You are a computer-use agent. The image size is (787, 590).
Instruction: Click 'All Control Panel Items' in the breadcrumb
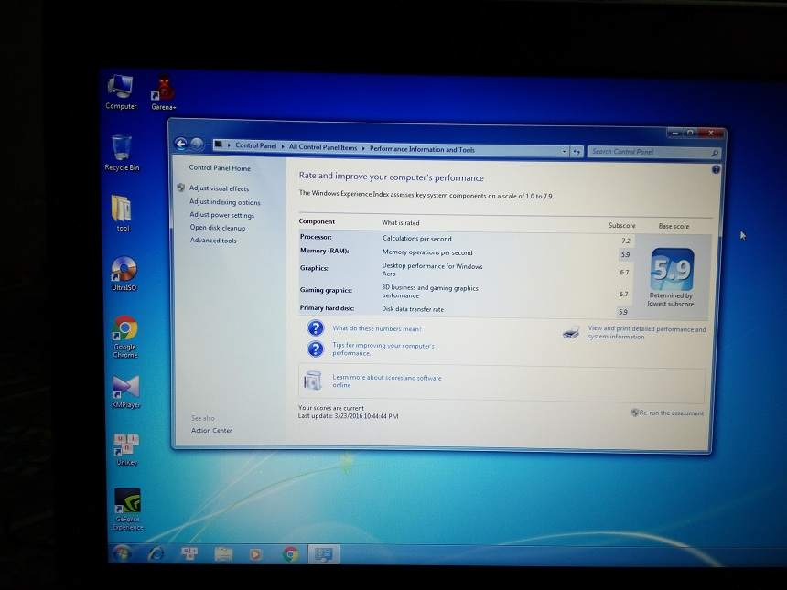[323, 147]
